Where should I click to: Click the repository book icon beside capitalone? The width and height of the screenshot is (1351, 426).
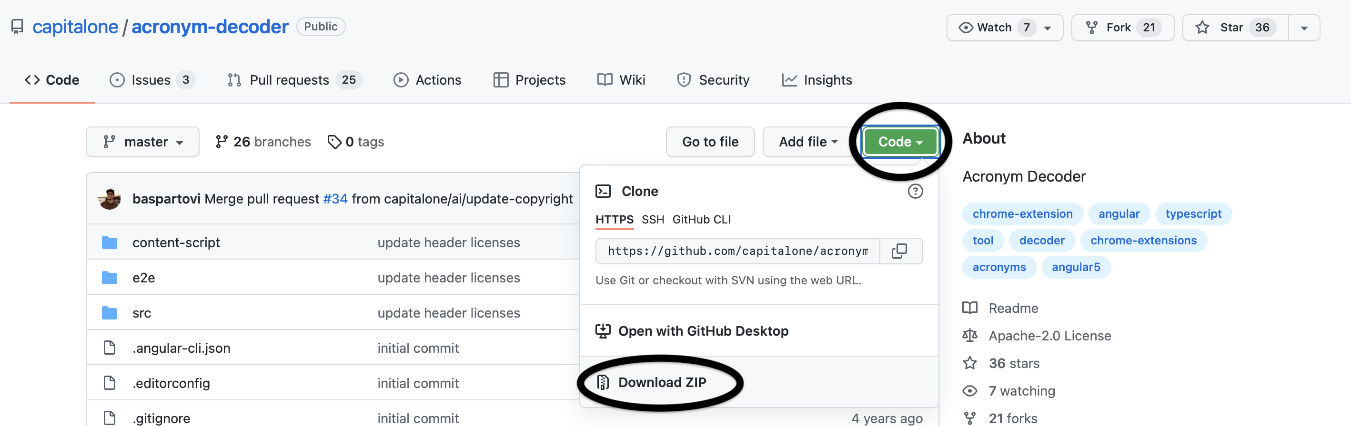tap(17, 27)
